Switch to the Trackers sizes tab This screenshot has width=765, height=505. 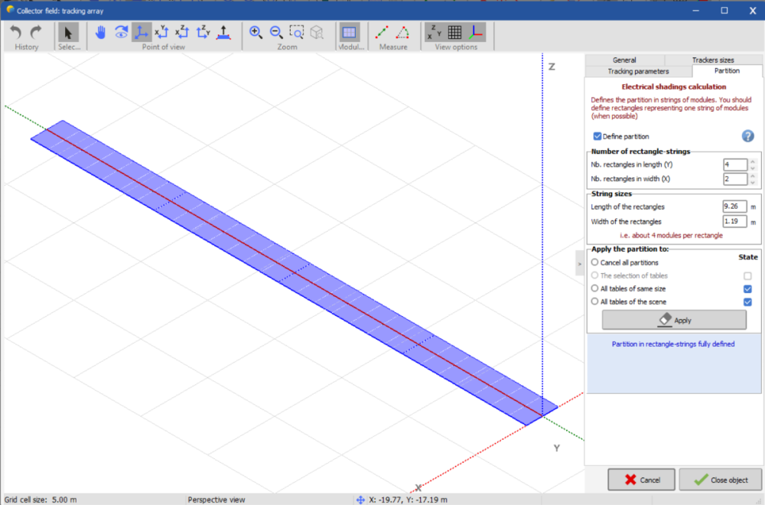coord(712,60)
